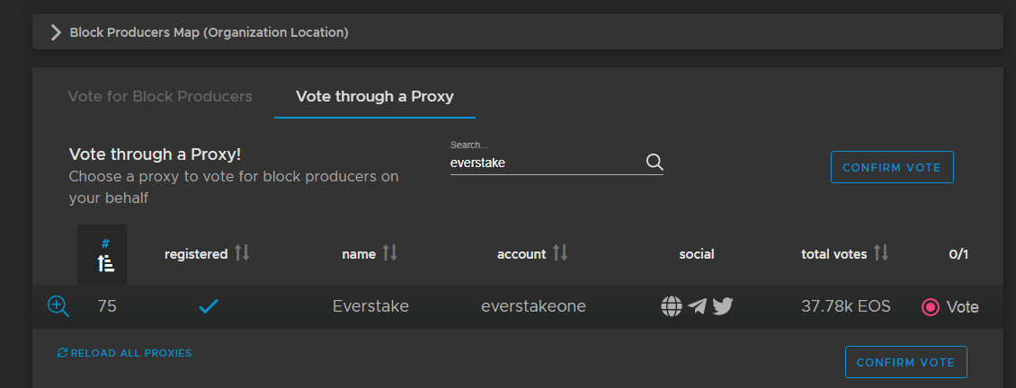Open Everstake details zoom-in icon

[58, 306]
